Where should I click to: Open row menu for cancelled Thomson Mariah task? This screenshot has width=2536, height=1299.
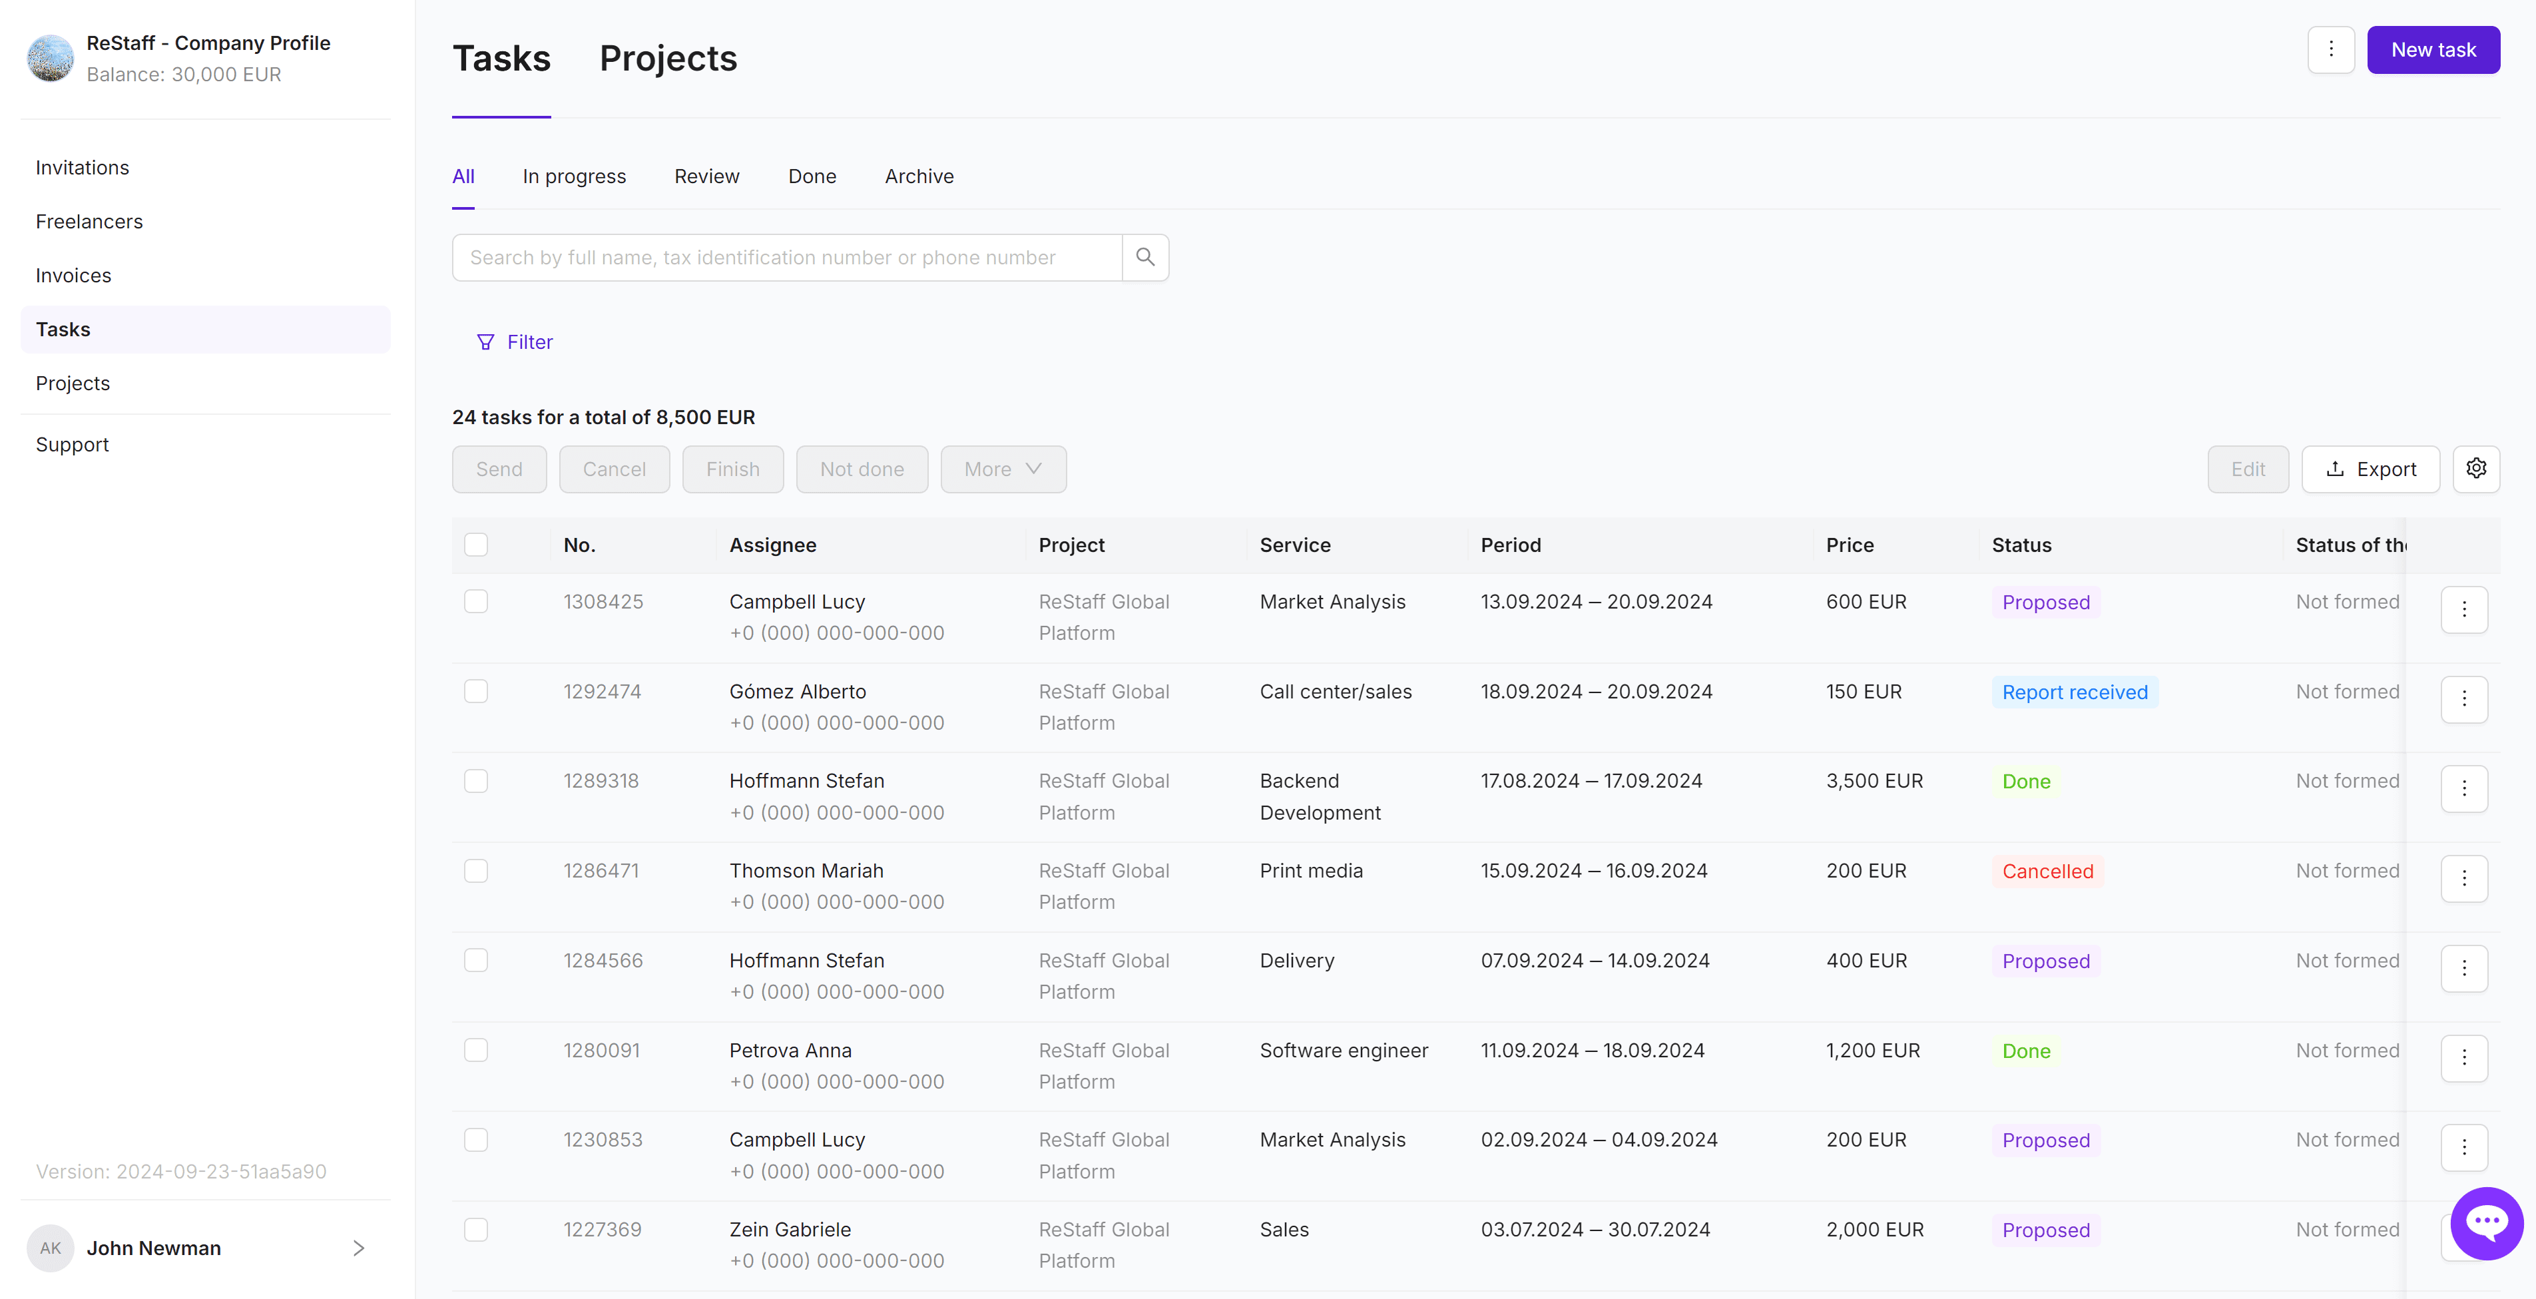[x=2463, y=878]
